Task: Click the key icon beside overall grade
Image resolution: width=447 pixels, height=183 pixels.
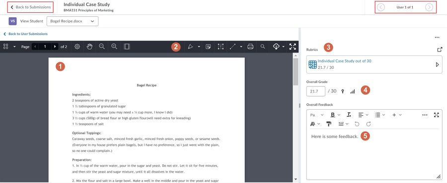Action: pyautogui.click(x=343, y=91)
